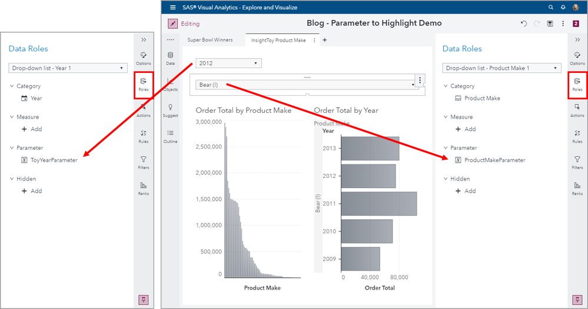Open Options in the right panel
The height and width of the screenshot is (309, 588).
(x=577, y=59)
